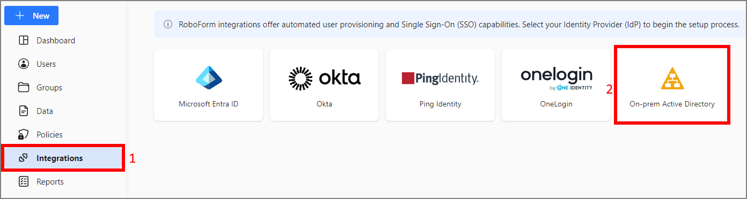The width and height of the screenshot is (747, 199).
Task: Select Microsoft Entra ID logo
Action: click(x=209, y=78)
